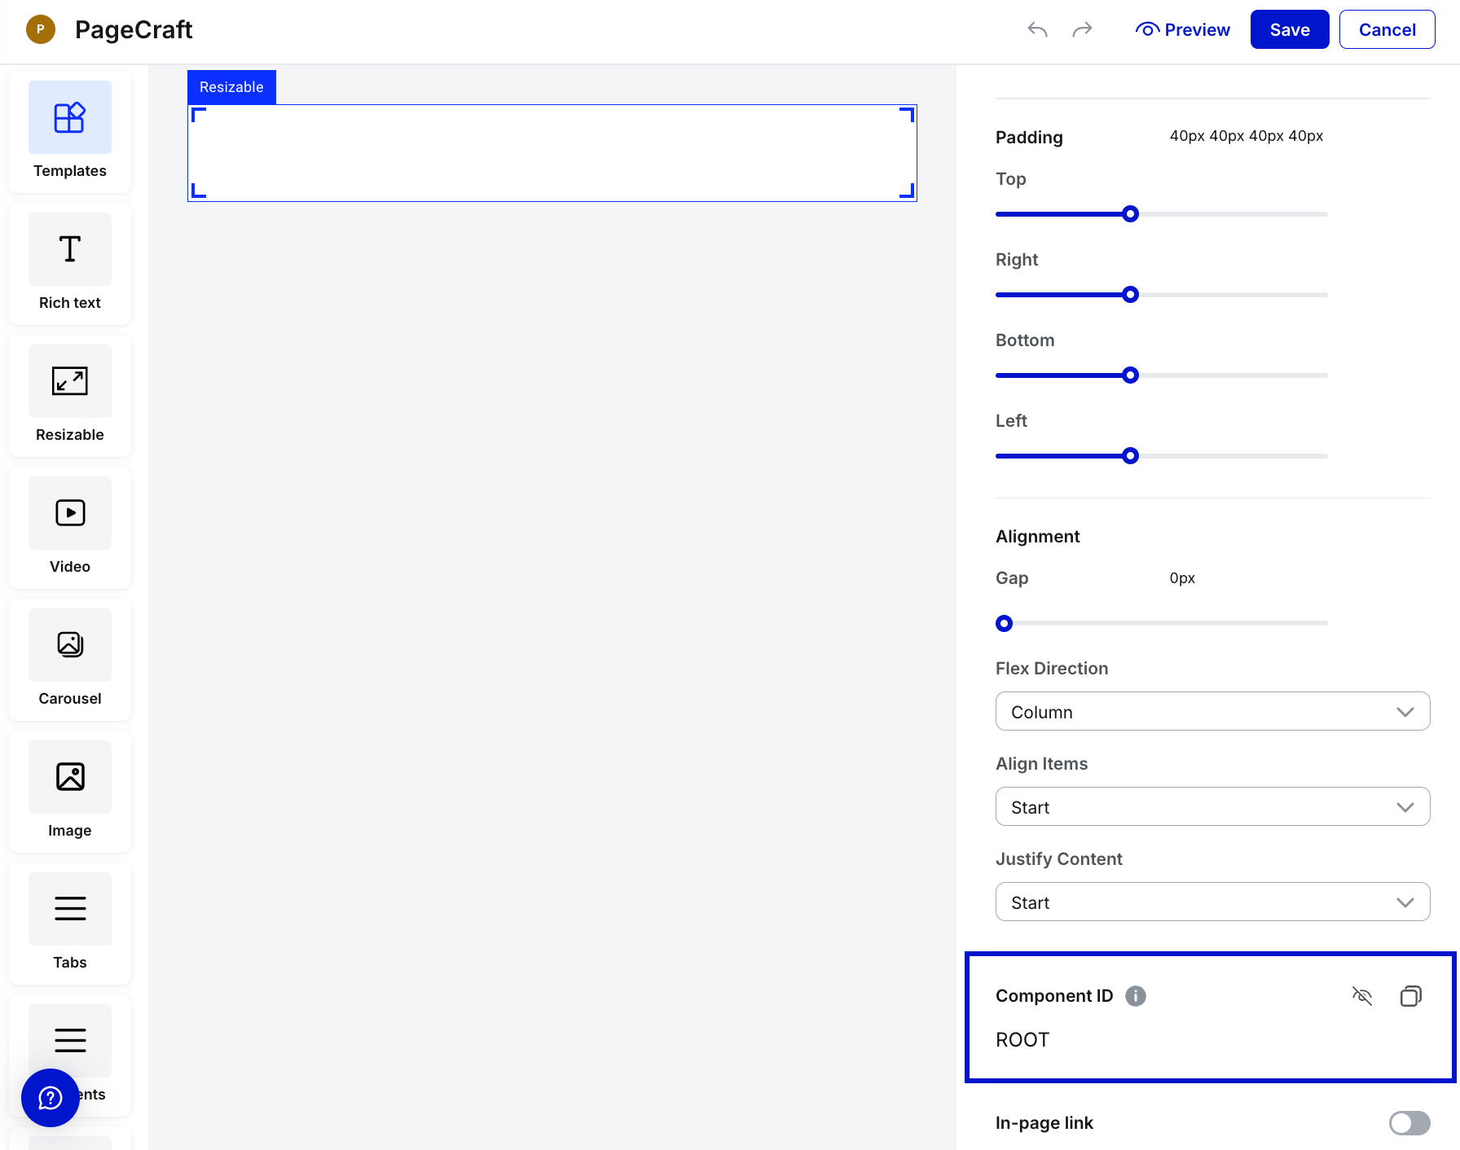The height and width of the screenshot is (1150, 1460).
Task: Click the undo arrow
Action: (1037, 30)
